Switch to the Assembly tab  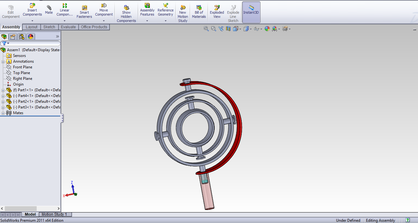11,27
